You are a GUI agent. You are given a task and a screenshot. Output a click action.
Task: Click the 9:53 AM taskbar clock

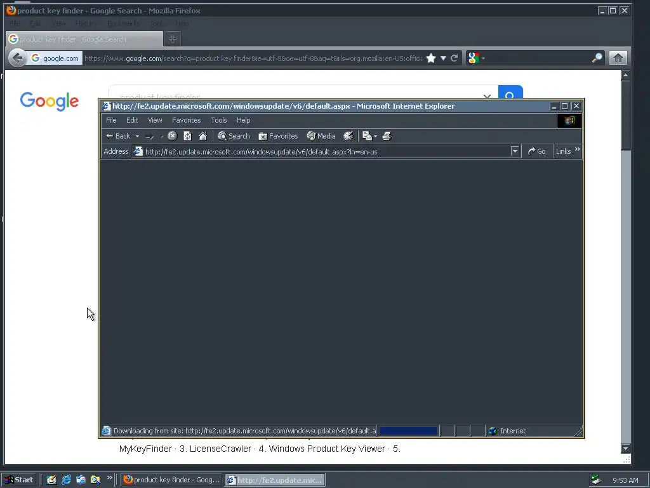(625, 480)
